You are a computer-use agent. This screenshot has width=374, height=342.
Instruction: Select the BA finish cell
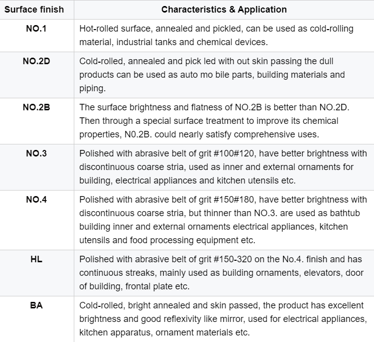pyautogui.click(x=36, y=305)
